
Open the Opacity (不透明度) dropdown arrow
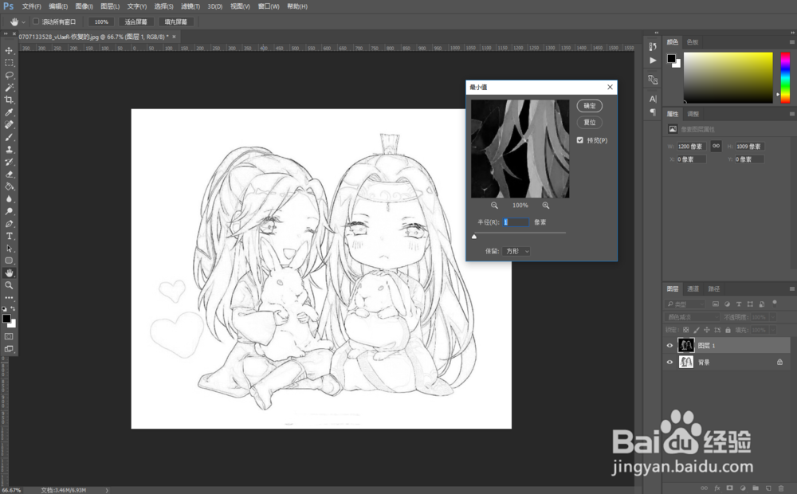click(772, 317)
